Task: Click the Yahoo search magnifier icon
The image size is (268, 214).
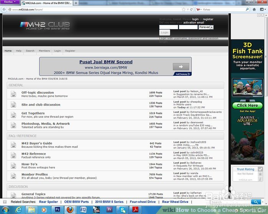Action: click(x=247, y=10)
